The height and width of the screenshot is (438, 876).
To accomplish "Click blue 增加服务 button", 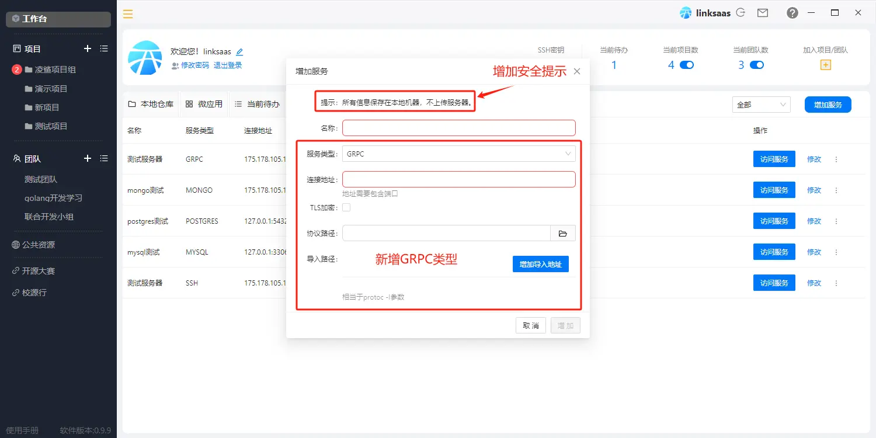I will [x=828, y=105].
